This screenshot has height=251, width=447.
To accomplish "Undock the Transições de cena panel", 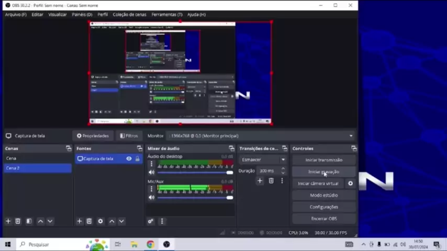I will (x=285, y=149).
